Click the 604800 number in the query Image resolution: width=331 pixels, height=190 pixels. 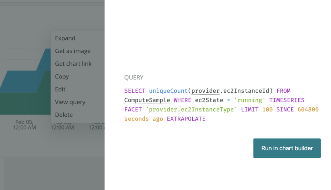coord(308,109)
